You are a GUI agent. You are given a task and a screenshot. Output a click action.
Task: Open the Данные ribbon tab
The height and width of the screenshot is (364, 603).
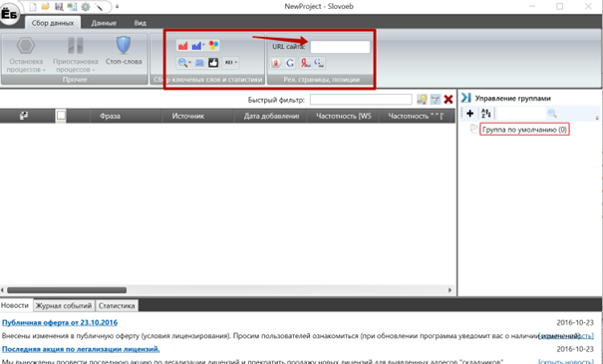click(104, 23)
